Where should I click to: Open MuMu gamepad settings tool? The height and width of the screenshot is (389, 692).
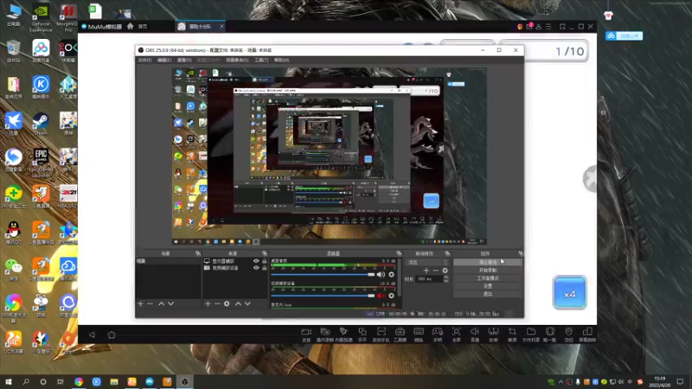(438, 335)
